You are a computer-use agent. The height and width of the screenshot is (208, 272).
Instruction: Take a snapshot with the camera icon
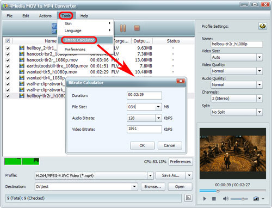click(x=256, y=199)
